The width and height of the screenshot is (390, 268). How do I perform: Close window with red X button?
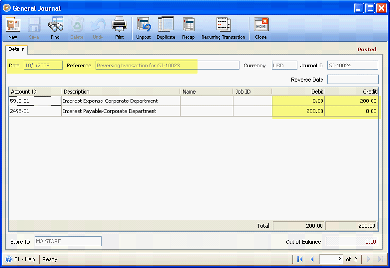coord(381,8)
